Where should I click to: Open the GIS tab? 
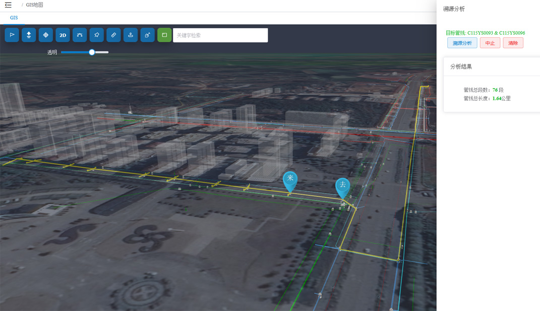pyautogui.click(x=14, y=18)
